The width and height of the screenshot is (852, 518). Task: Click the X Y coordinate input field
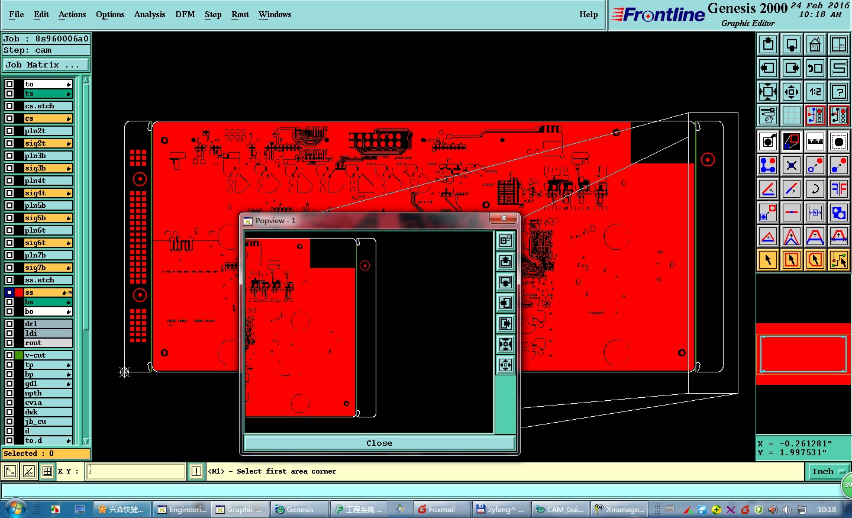[x=136, y=471]
